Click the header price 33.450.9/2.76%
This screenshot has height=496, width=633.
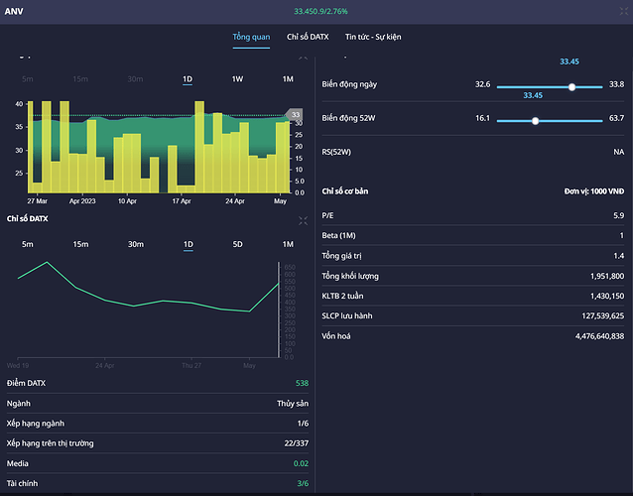click(x=320, y=11)
